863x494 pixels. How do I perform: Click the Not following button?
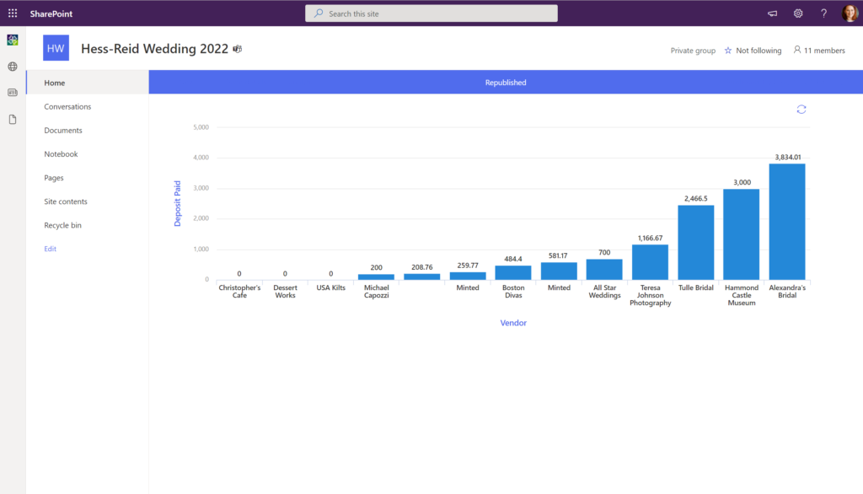pos(753,50)
